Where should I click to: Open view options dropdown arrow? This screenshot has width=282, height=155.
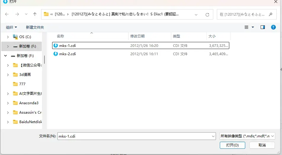click(x=253, y=27)
